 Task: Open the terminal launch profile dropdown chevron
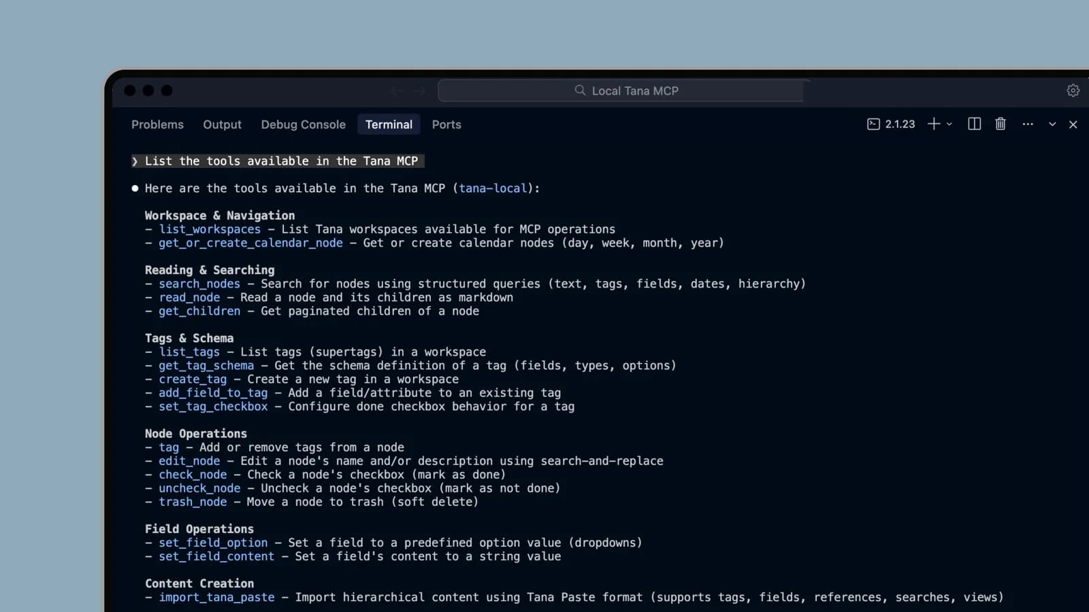pyautogui.click(x=947, y=124)
